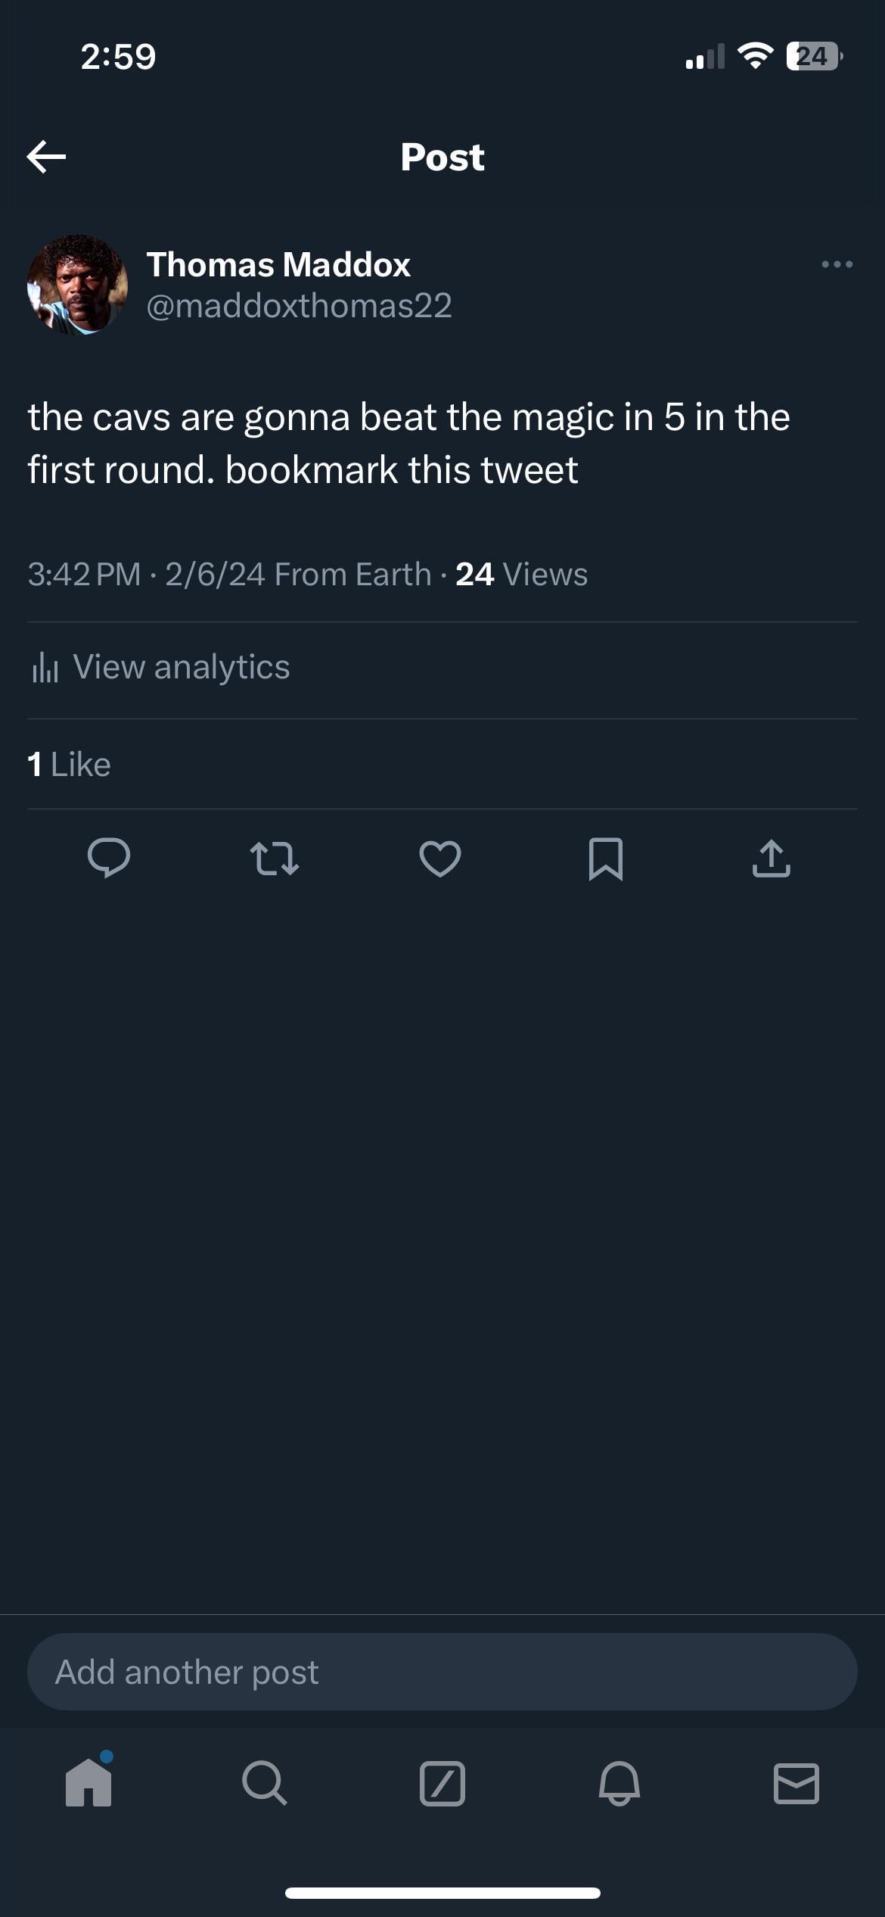View who liked via 1 Like

point(70,765)
